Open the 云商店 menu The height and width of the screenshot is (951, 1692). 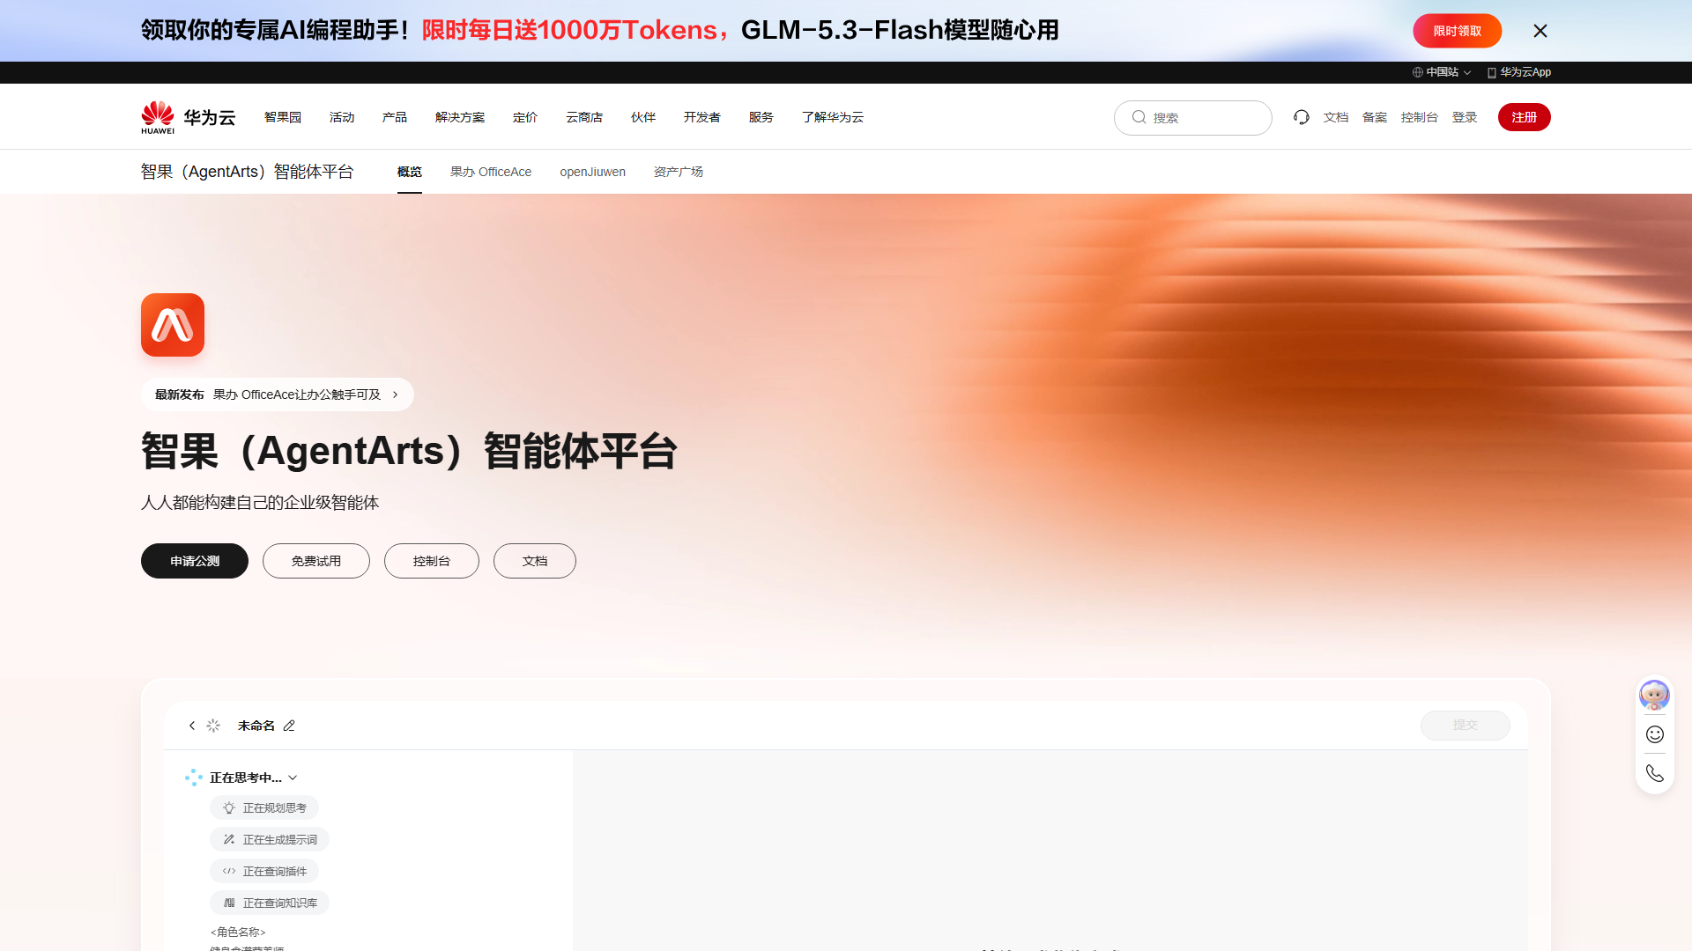click(x=584, y=117)
